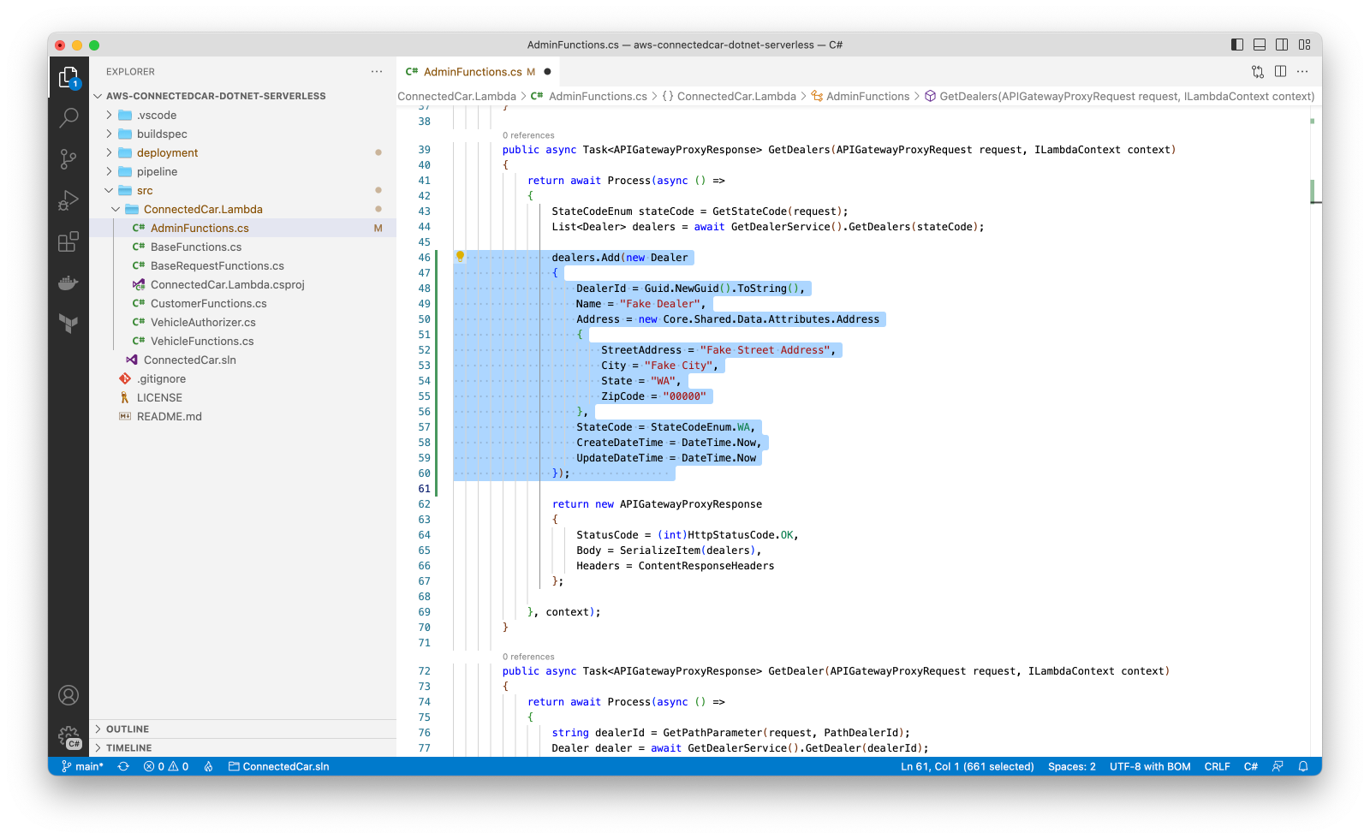Collapse the ConnectedCar.Lambda folder
Screen dimensions: 1370x839
point(203,209)
